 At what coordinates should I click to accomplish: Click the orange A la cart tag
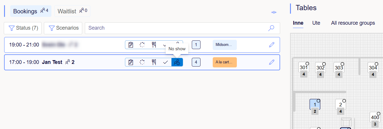(x=225, y=62)
